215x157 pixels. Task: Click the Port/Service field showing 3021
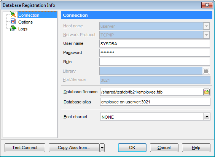(155, 80)
